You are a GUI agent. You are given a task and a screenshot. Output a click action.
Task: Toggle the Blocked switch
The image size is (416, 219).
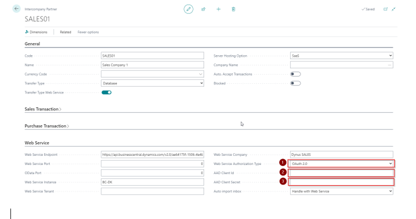click(295, 83)
